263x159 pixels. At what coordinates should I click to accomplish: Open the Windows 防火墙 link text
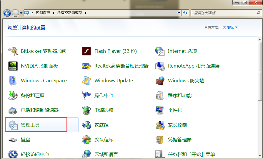186,81
